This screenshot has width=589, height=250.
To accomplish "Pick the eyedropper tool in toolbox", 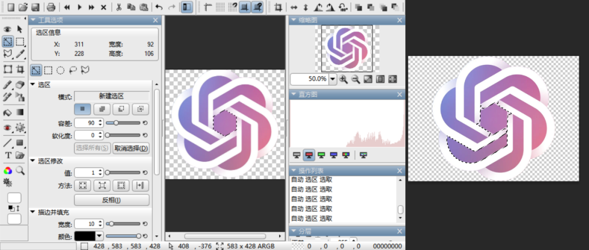I will click(x=20, y=54).
